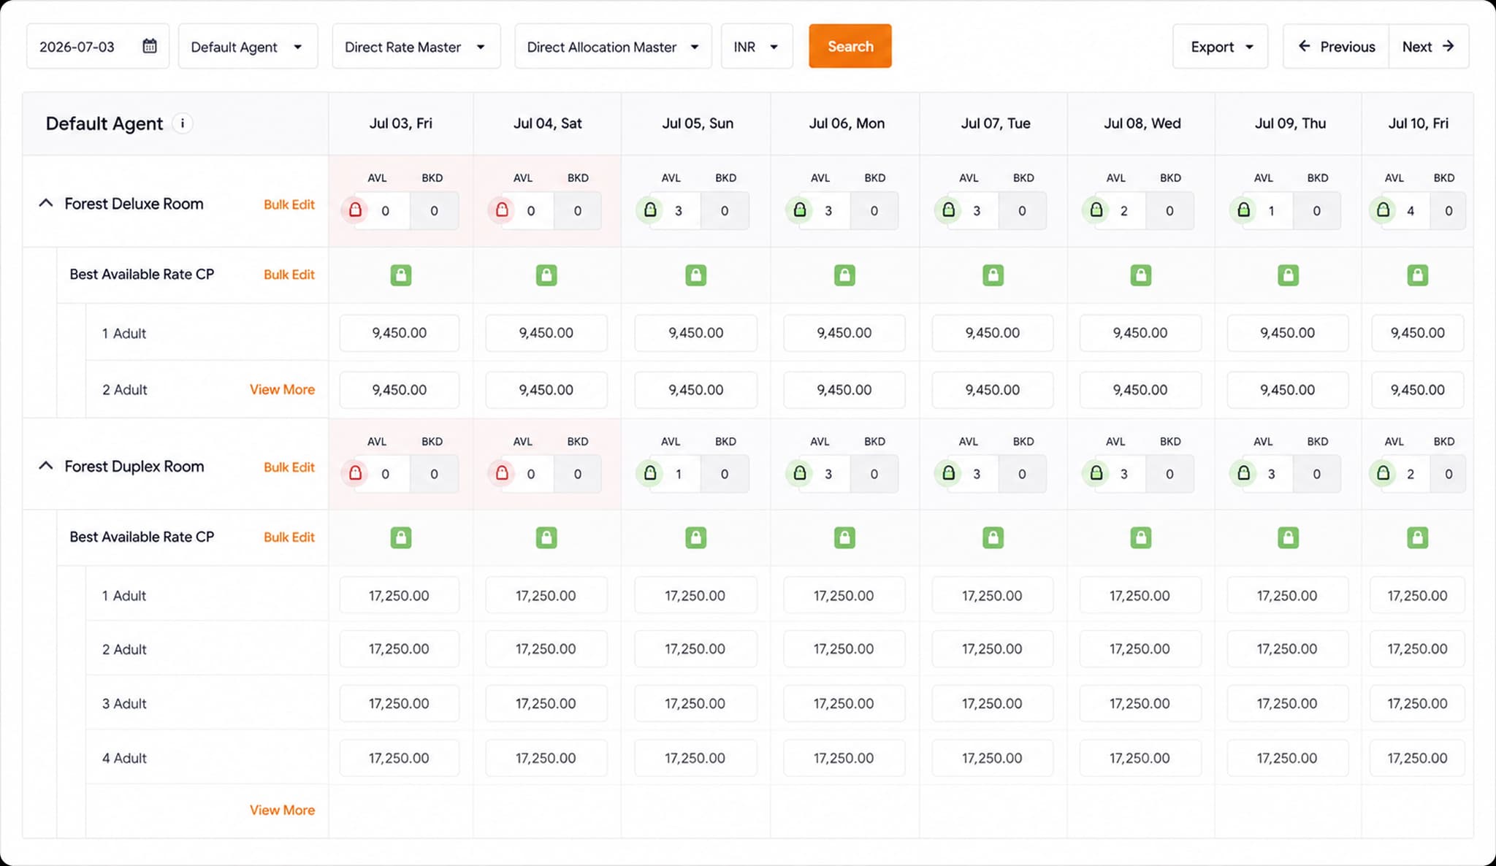Click the Default Agent table heading
The width and height of the screenshot is (1496, 866).
coord(104,123)
